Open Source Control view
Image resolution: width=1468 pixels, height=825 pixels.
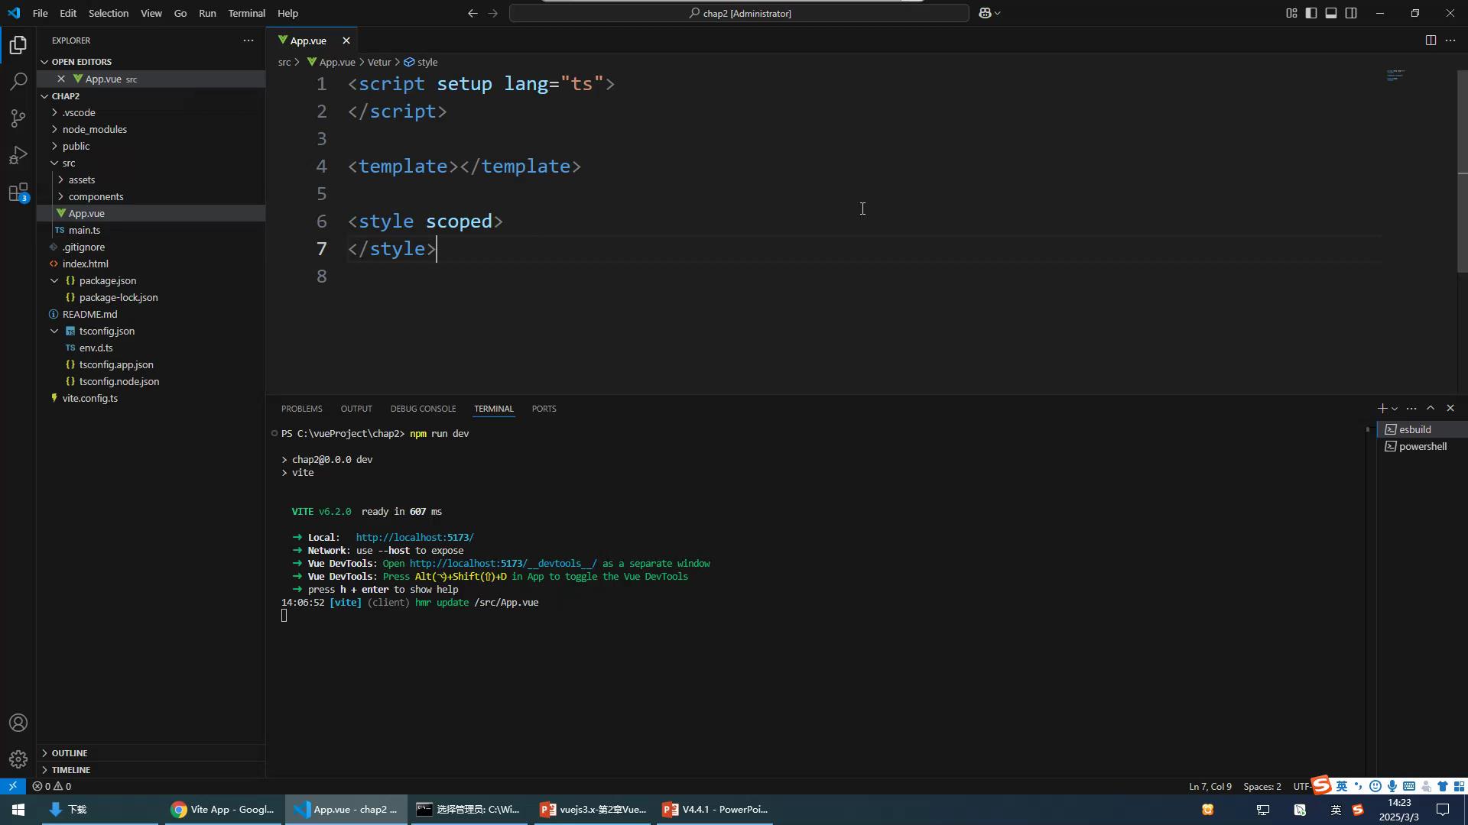[x=18, y=118]
